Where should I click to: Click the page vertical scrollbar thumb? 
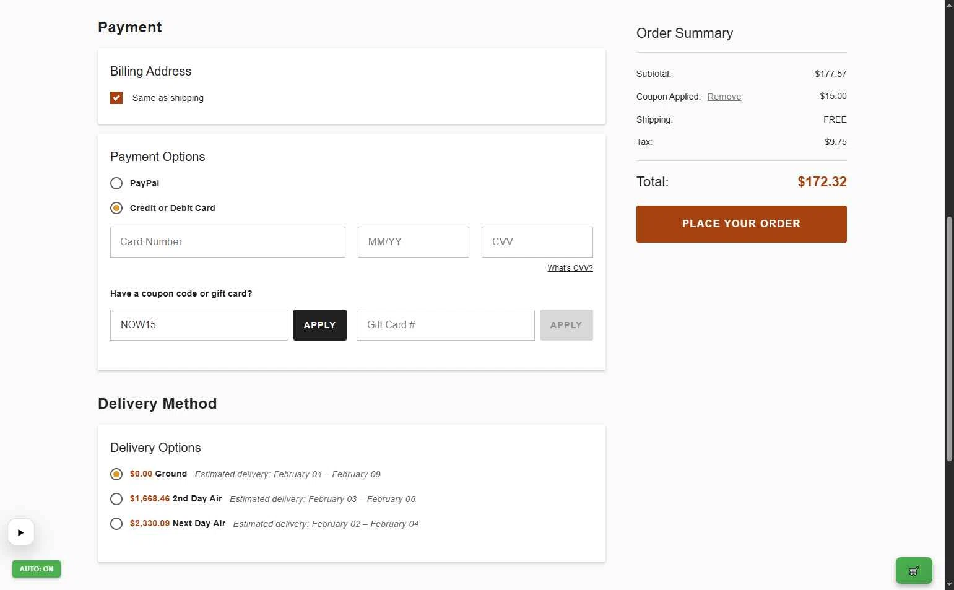coord(949,339)
